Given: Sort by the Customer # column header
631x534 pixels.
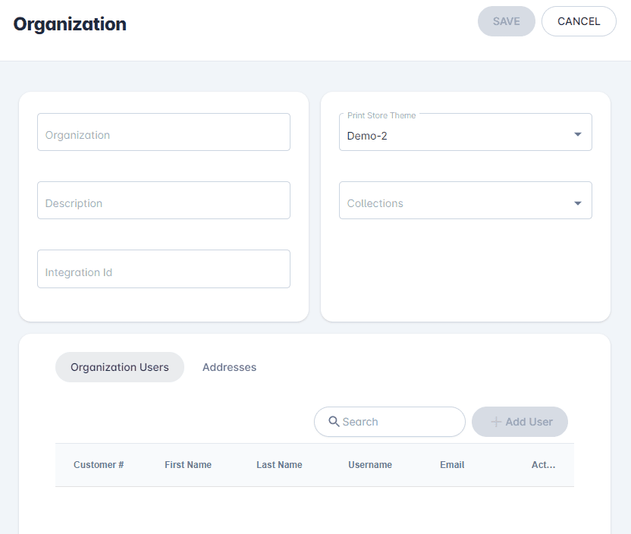Looking at the screenshot, I should (x=99, y=465).
